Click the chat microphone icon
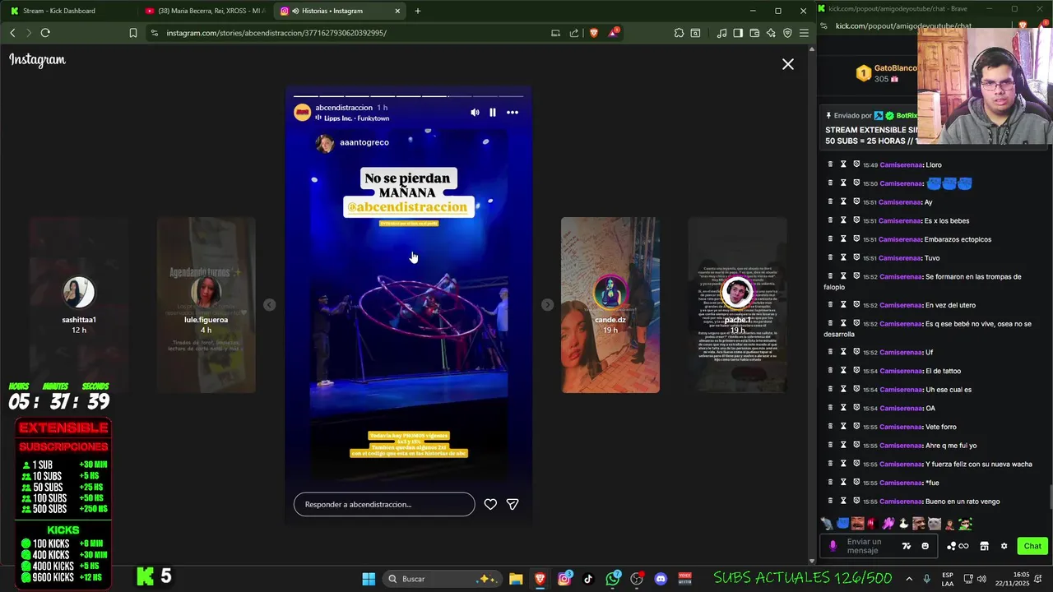The height and width of the screenshot is (592, 1053). tap(833, 546)
